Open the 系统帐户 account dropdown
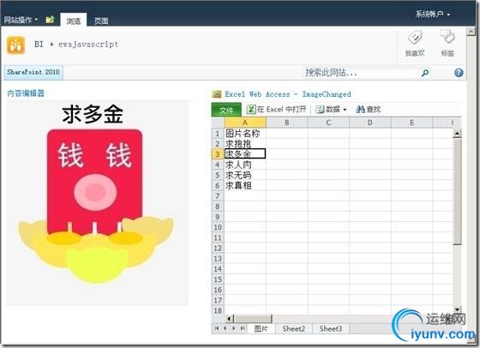Screen dimensions: 480x348 [x=432, y=14]
